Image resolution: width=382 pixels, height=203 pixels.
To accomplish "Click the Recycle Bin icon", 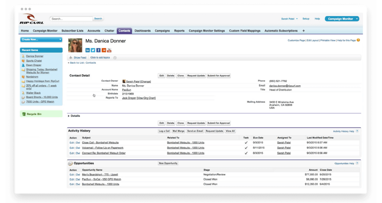I will [x=24, y=114].
